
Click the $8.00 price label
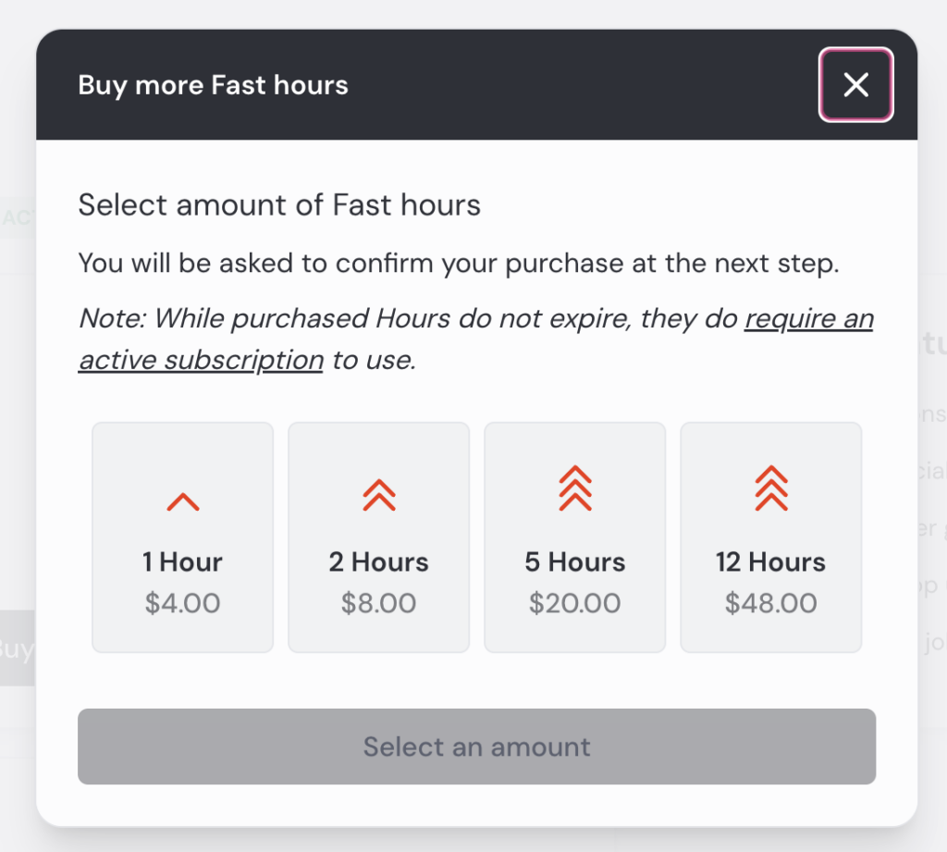[x=379, y=604]
